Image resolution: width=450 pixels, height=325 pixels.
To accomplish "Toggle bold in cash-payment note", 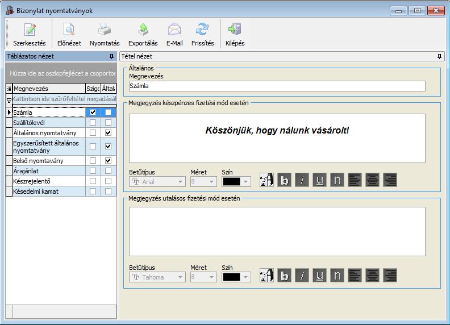I will click(x=285, y=180).
